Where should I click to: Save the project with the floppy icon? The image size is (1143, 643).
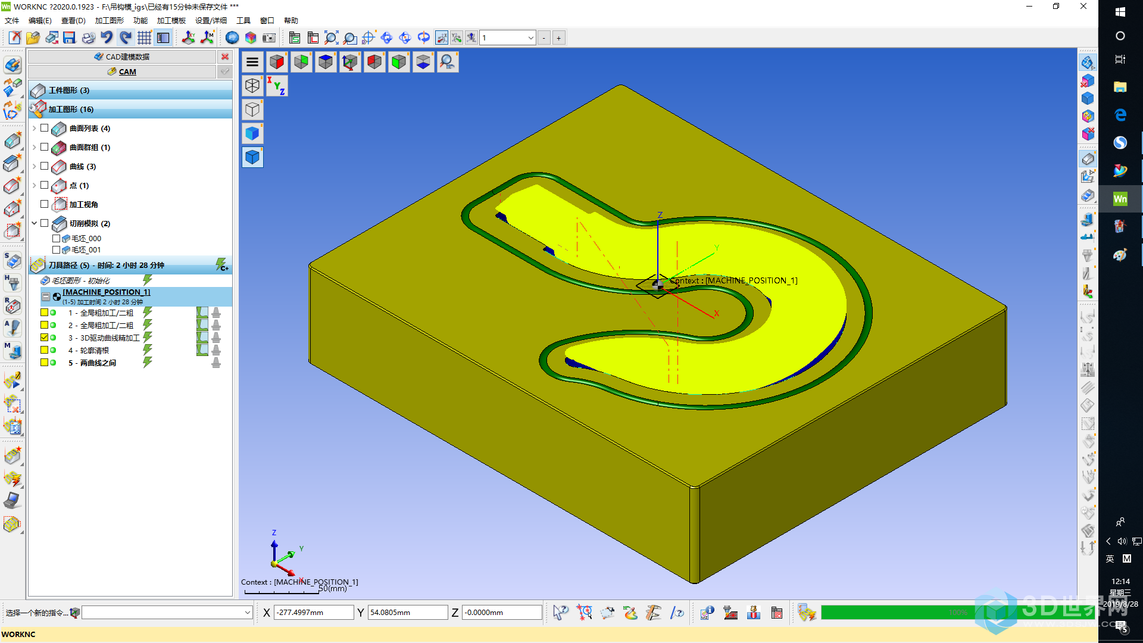[x=69, y=38]
